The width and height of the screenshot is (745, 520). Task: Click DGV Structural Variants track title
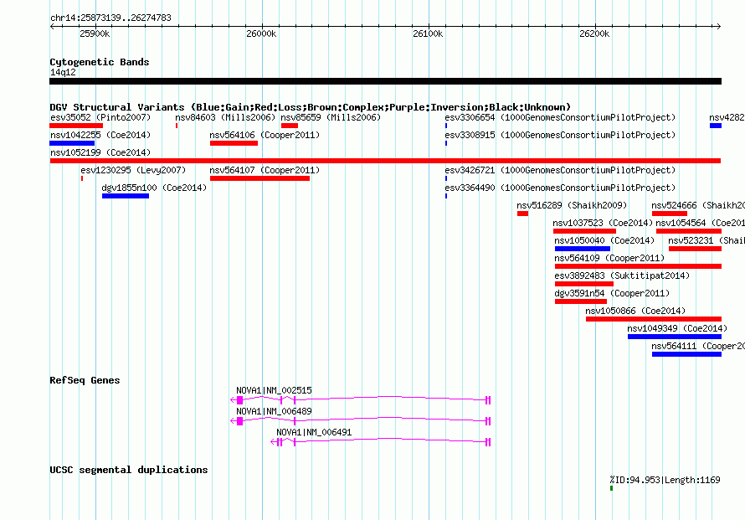[311, 107]
